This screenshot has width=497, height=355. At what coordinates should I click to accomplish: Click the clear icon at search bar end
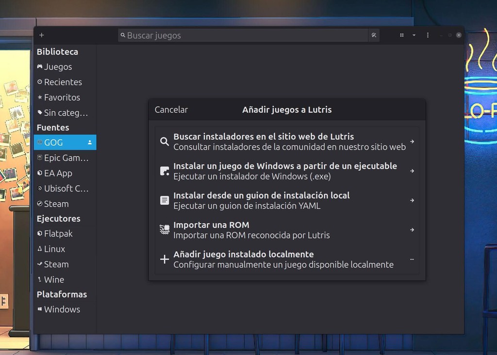pos(374,35)
